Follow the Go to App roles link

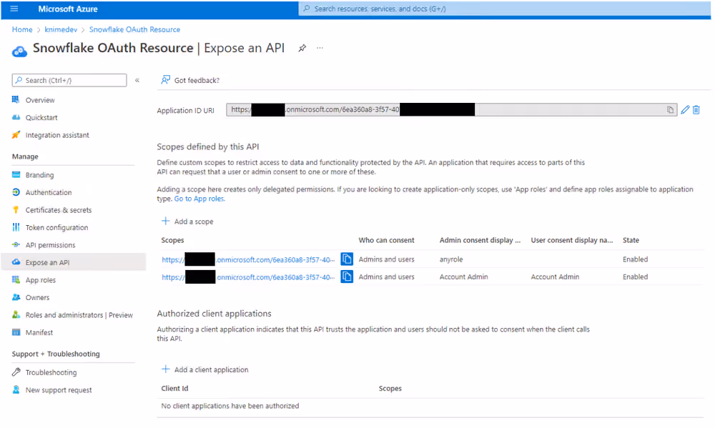(x=199, y=199)
